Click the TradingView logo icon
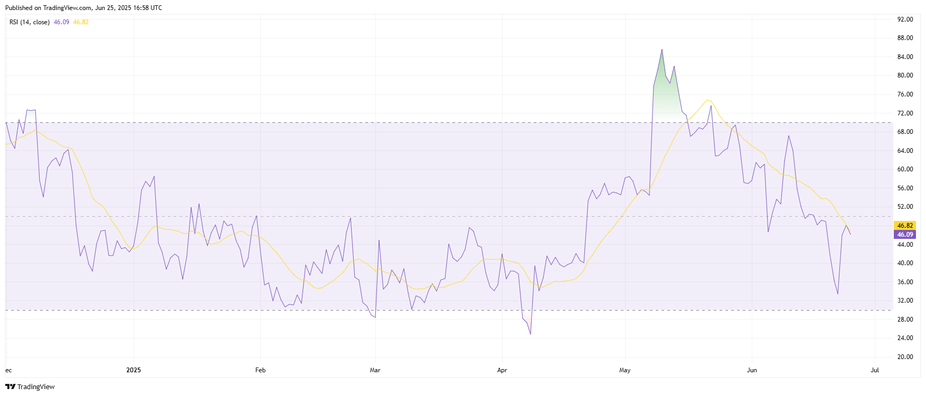The image size is (926, 396). click(x=10, y=387)
